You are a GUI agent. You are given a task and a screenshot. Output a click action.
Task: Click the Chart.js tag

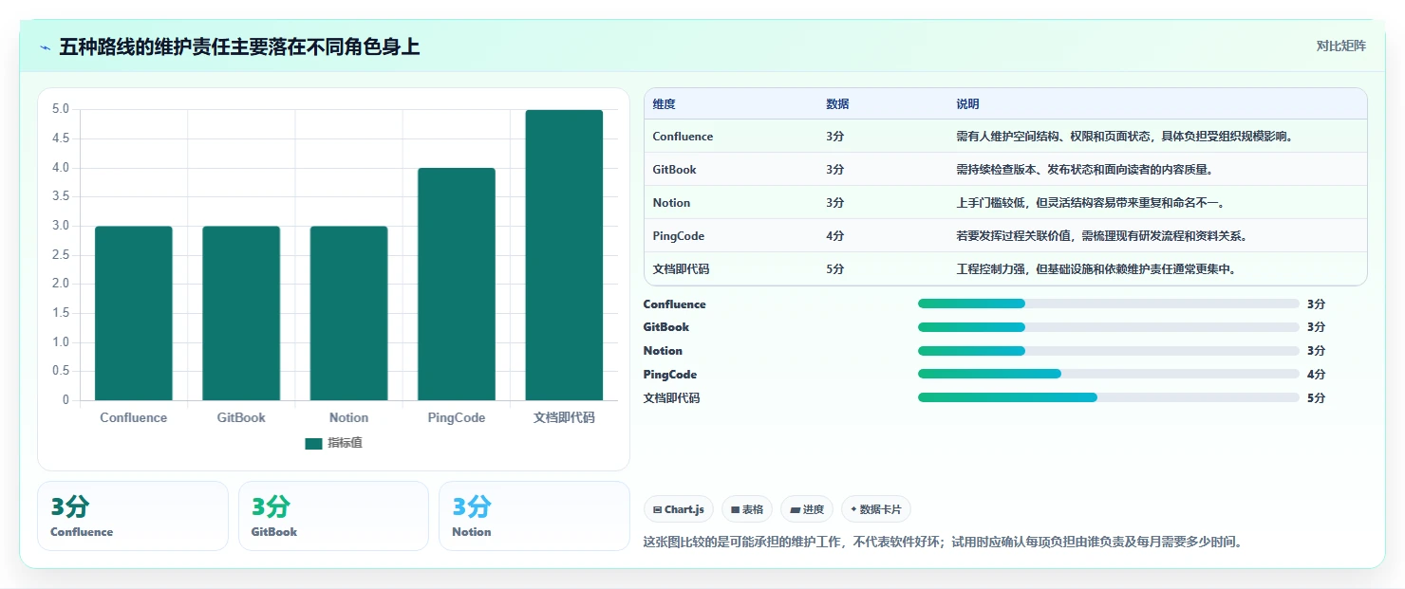tap(679, 509)
